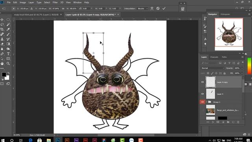Select the Path Selection tool
The image size is (252, 142).
click(x=2, y=59)
